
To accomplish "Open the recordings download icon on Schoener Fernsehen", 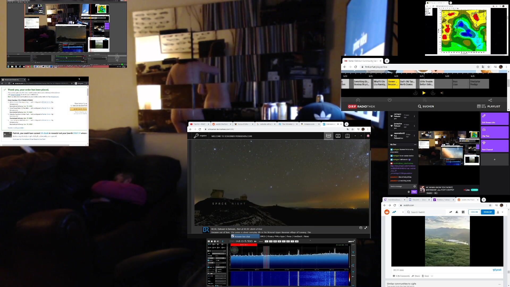I will (338, 136).
